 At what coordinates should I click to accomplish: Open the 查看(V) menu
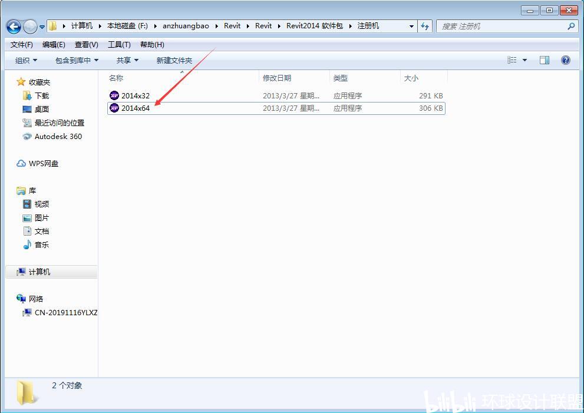coord(87,45)
